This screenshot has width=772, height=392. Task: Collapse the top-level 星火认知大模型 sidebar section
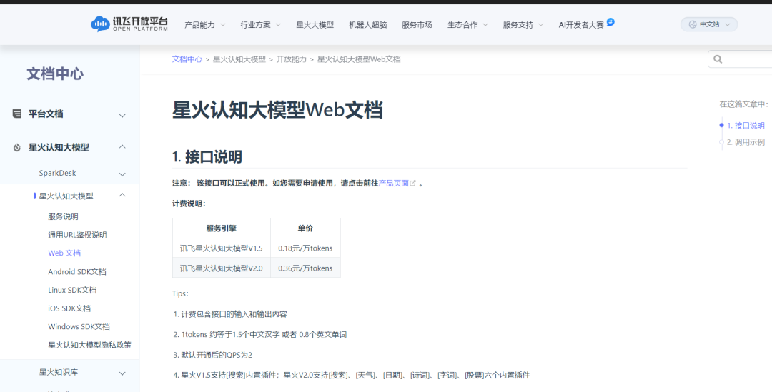coord(123,146)
